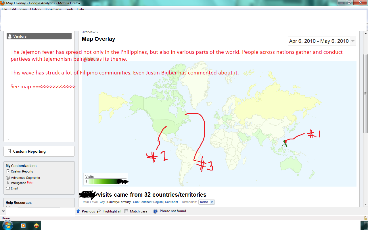Open the History menu
The height and width of the screenshot is (230, 368).
click(x=36, y=9)
